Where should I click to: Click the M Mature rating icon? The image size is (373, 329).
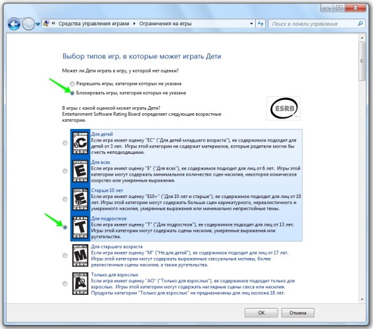80,256
